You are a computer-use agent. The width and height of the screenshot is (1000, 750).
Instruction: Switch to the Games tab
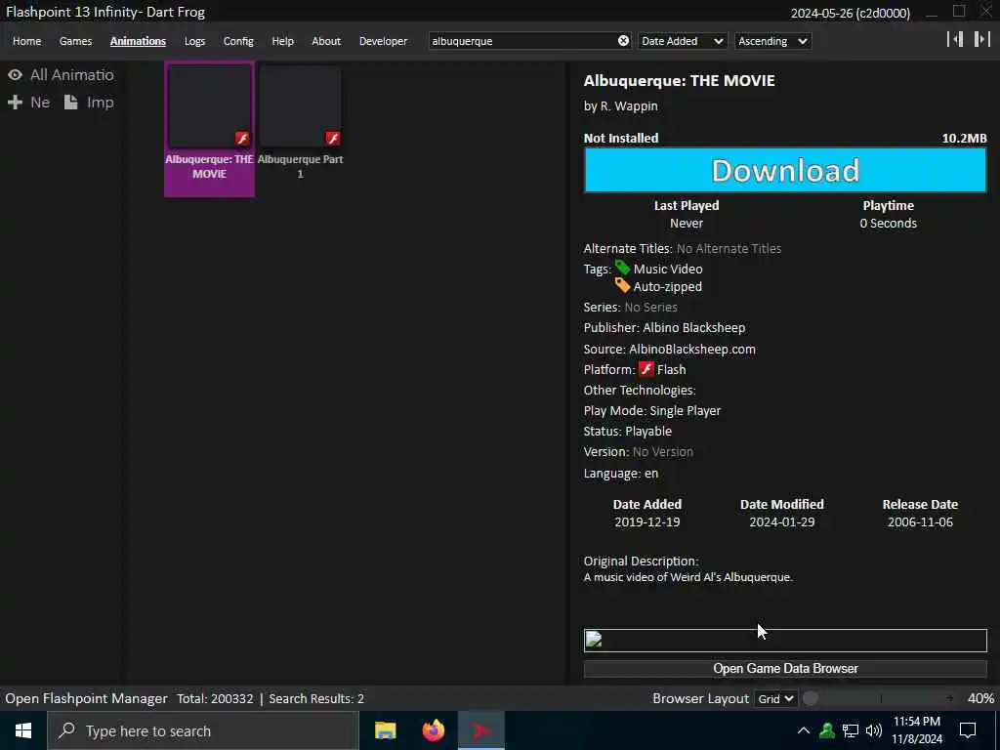tap(76, 41)
